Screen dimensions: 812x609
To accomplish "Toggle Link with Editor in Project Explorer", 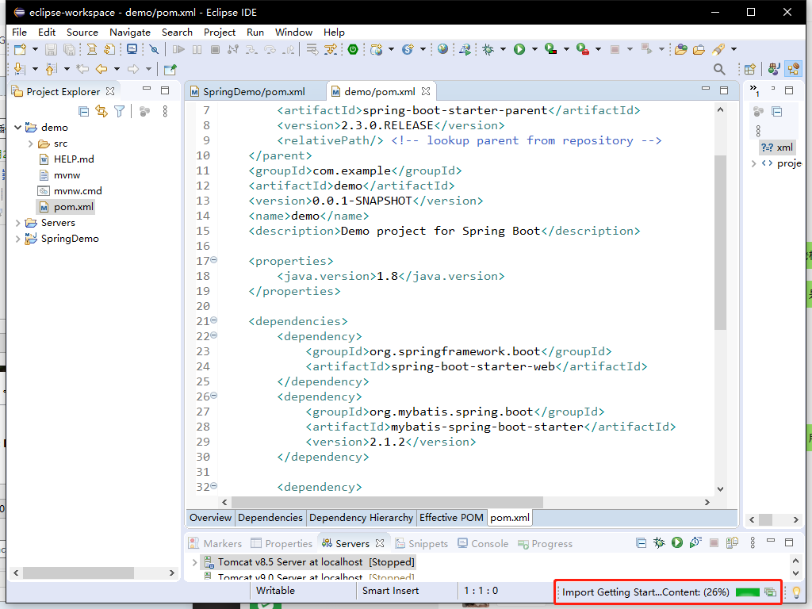I will pyautogui.click(x=101, y=111).
